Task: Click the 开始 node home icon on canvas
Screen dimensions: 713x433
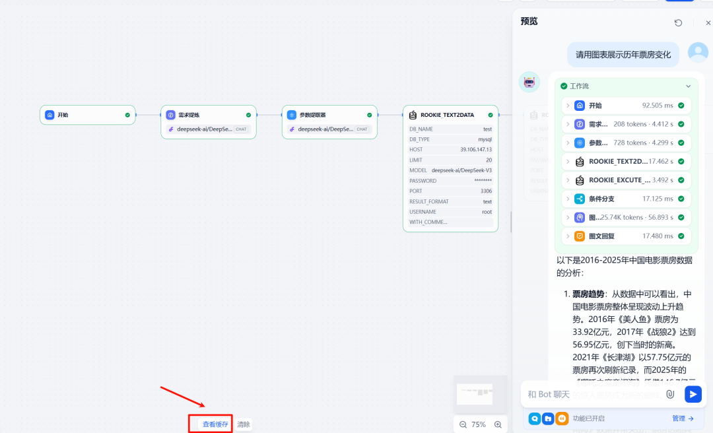Action: (50, 115)
